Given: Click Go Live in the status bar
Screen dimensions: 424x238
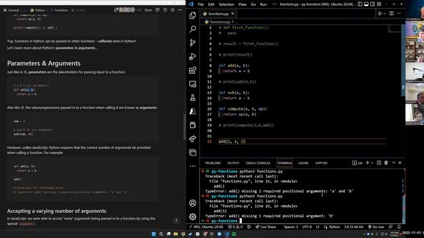Looking at the screenshot, I should [376, 227].
